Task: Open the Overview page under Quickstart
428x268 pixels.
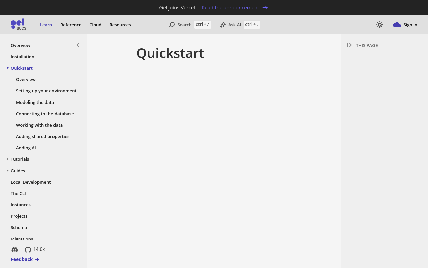Action: click(x=26, y=79)
